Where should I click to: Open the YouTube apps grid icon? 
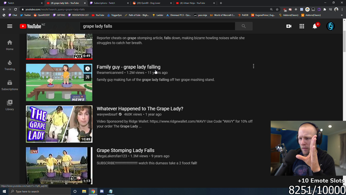point(302,26)
